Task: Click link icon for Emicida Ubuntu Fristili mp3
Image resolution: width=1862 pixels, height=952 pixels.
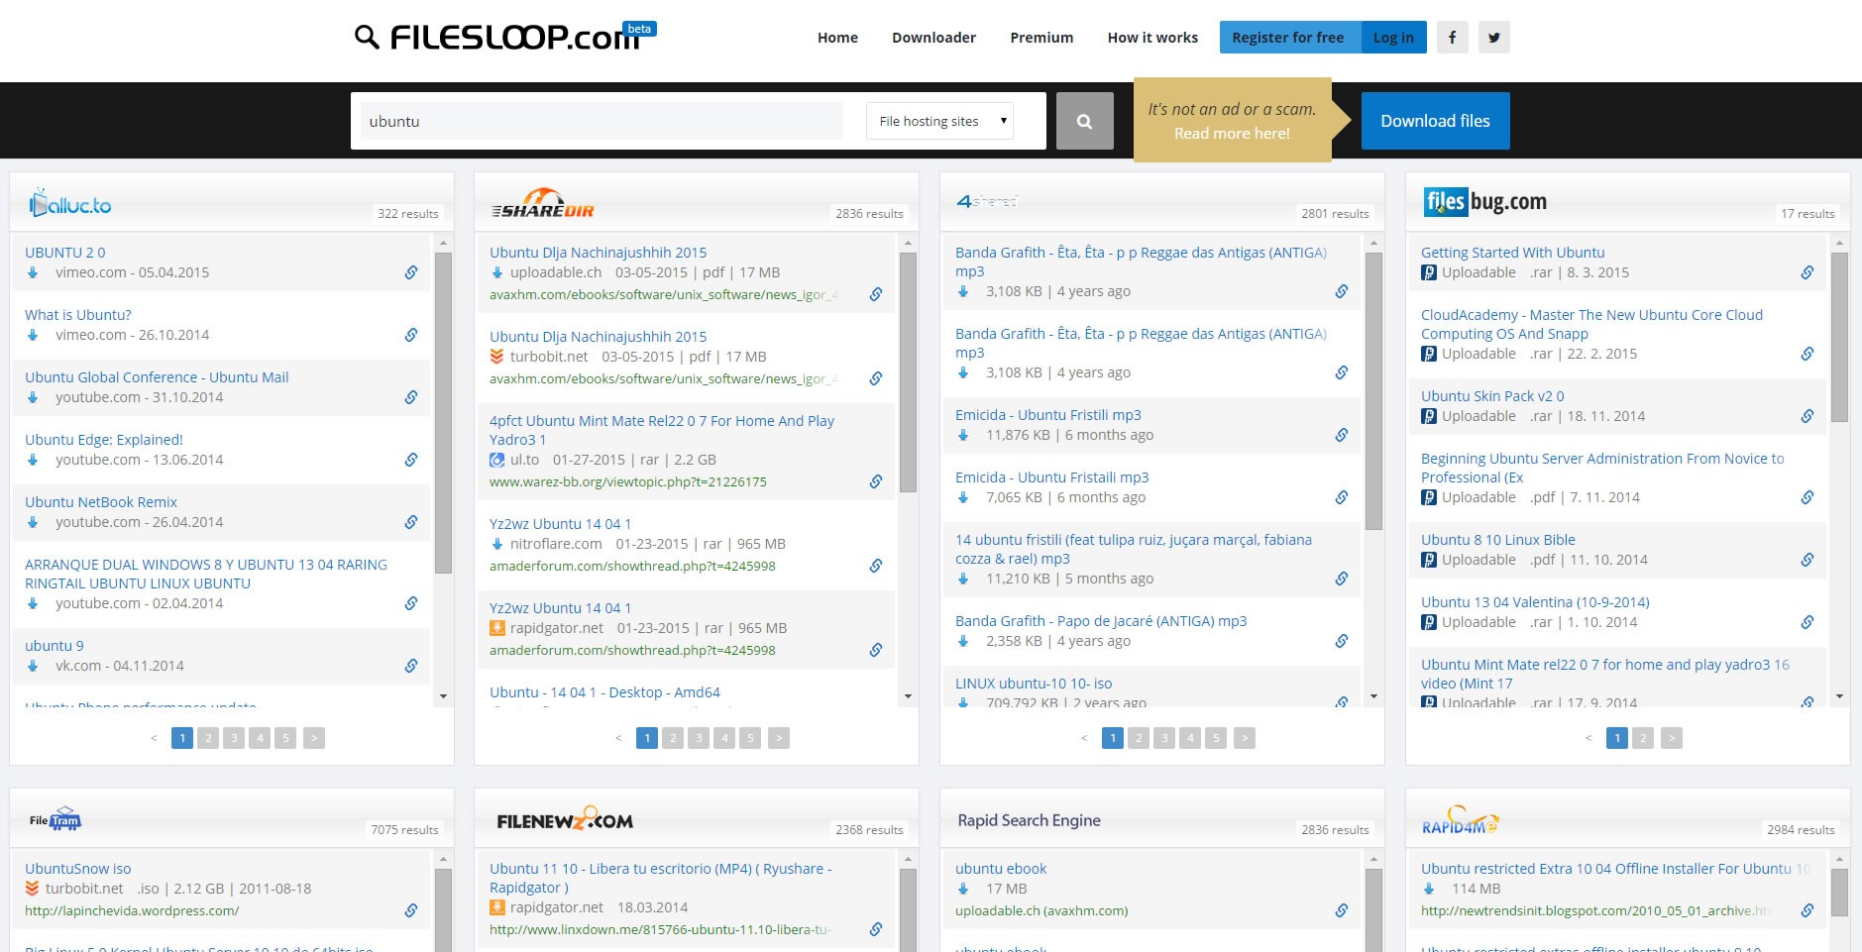Action: (1341, 435)
